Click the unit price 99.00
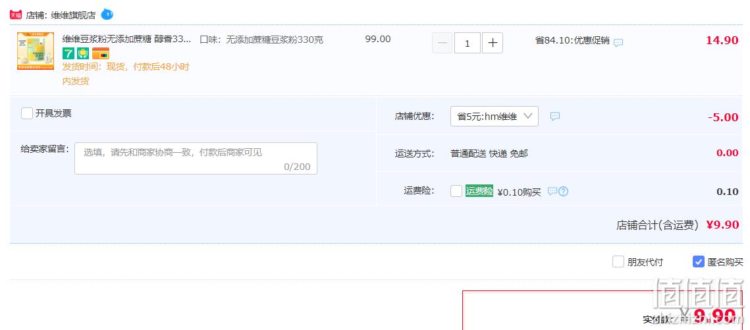Image resolution: width=750 pixels, height=330 pixels. (378, 40)
